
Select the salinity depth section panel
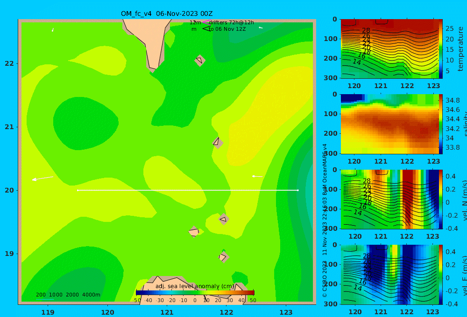click(x=389, y=124)
